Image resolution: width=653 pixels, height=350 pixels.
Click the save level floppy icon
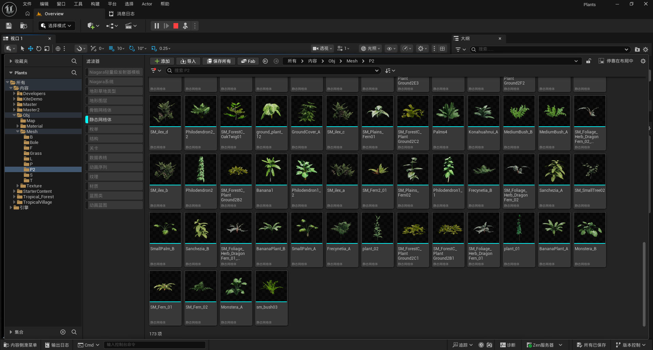9,26
